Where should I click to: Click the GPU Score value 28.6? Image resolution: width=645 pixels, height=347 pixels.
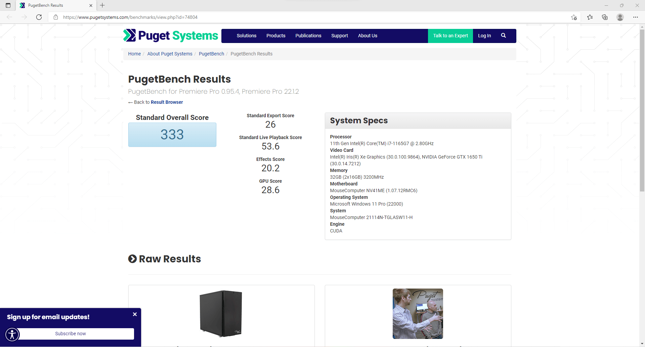(270, 190)
